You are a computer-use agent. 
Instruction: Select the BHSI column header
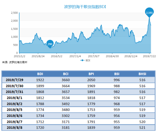pos(142,74)
